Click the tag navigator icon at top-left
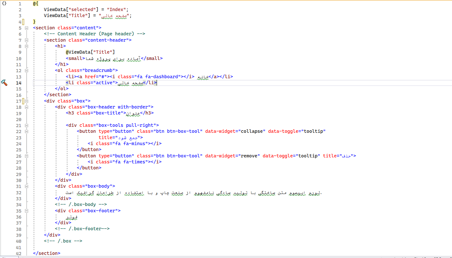 click(4, 3)
